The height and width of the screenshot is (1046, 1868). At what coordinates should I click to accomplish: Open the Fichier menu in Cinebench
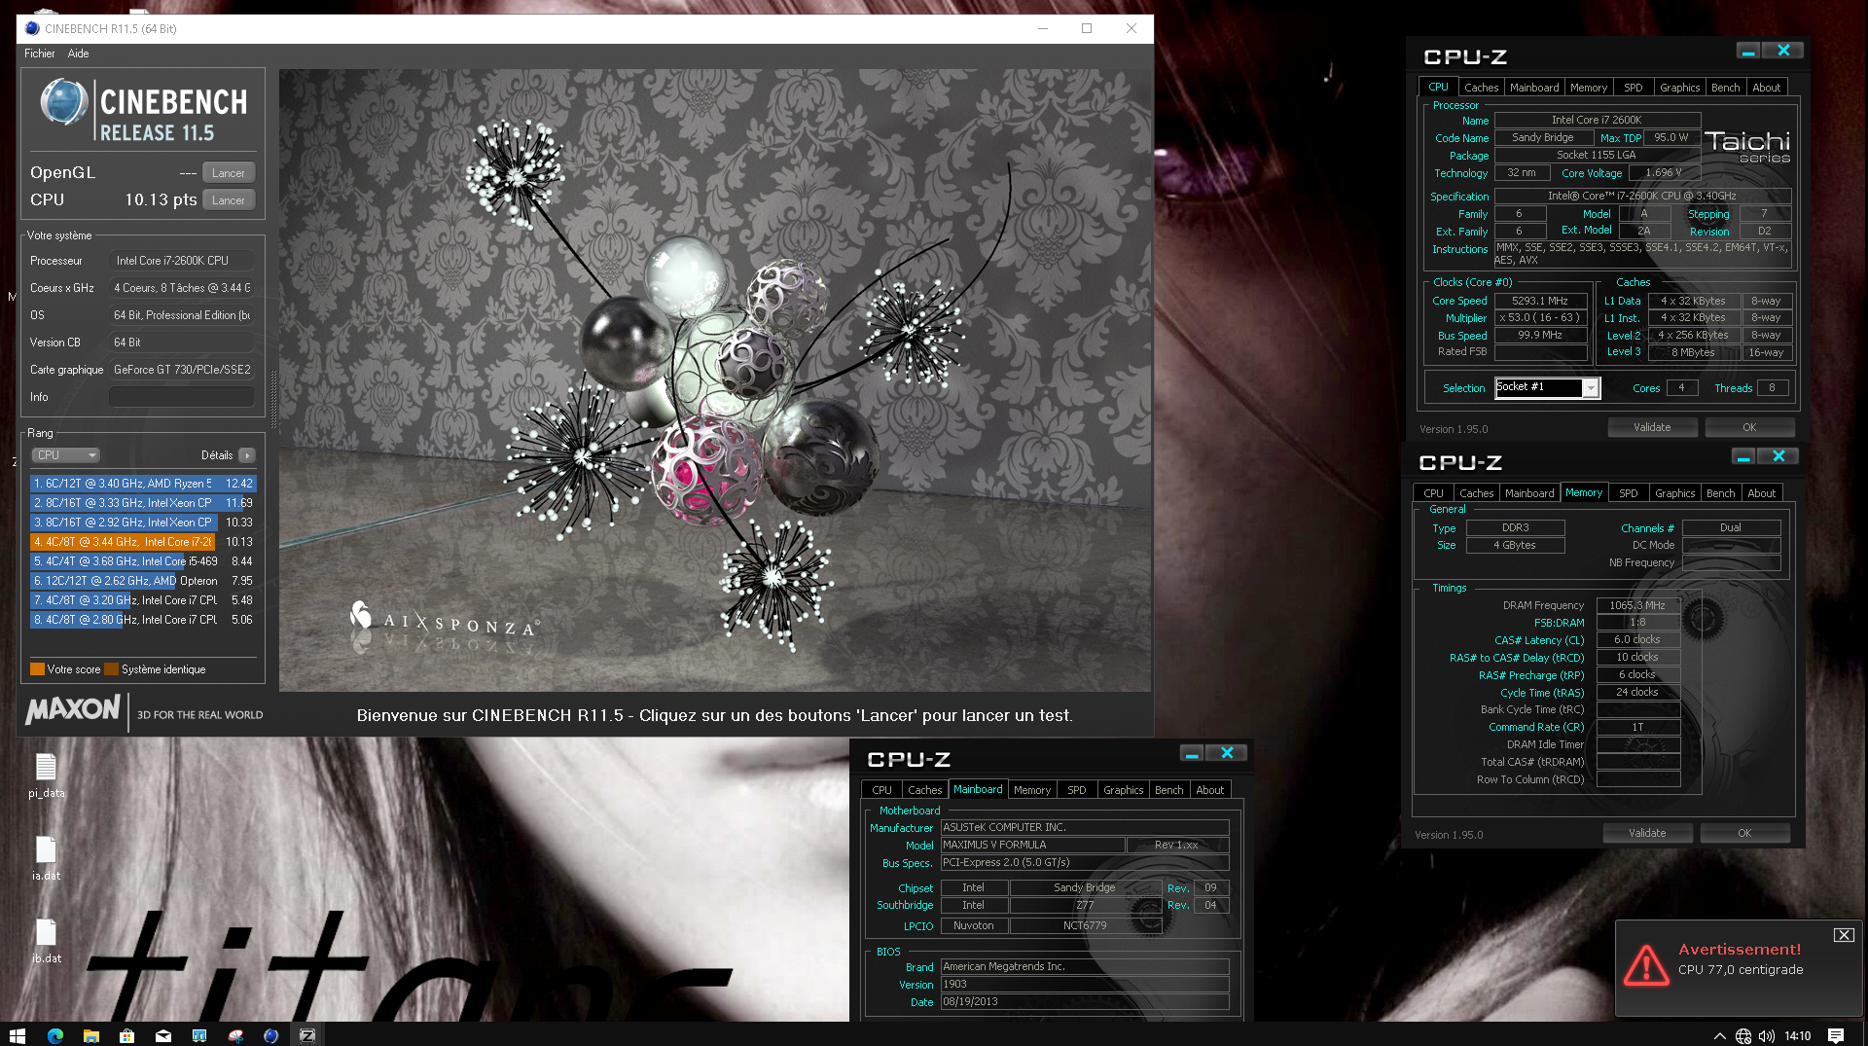click(x=39, y=54)
